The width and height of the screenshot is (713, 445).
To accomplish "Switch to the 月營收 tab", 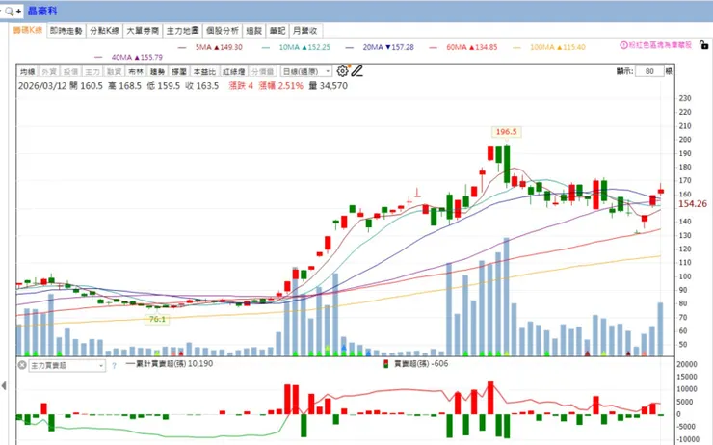I will 305,31.
